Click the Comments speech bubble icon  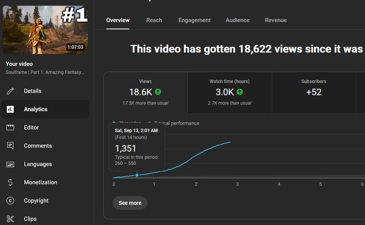(x=10, y=146)
